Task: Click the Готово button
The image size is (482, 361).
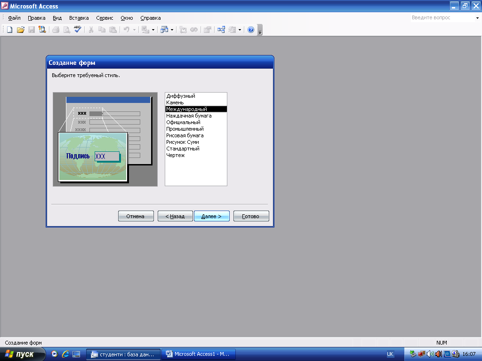Action: (x=251, y=216)
